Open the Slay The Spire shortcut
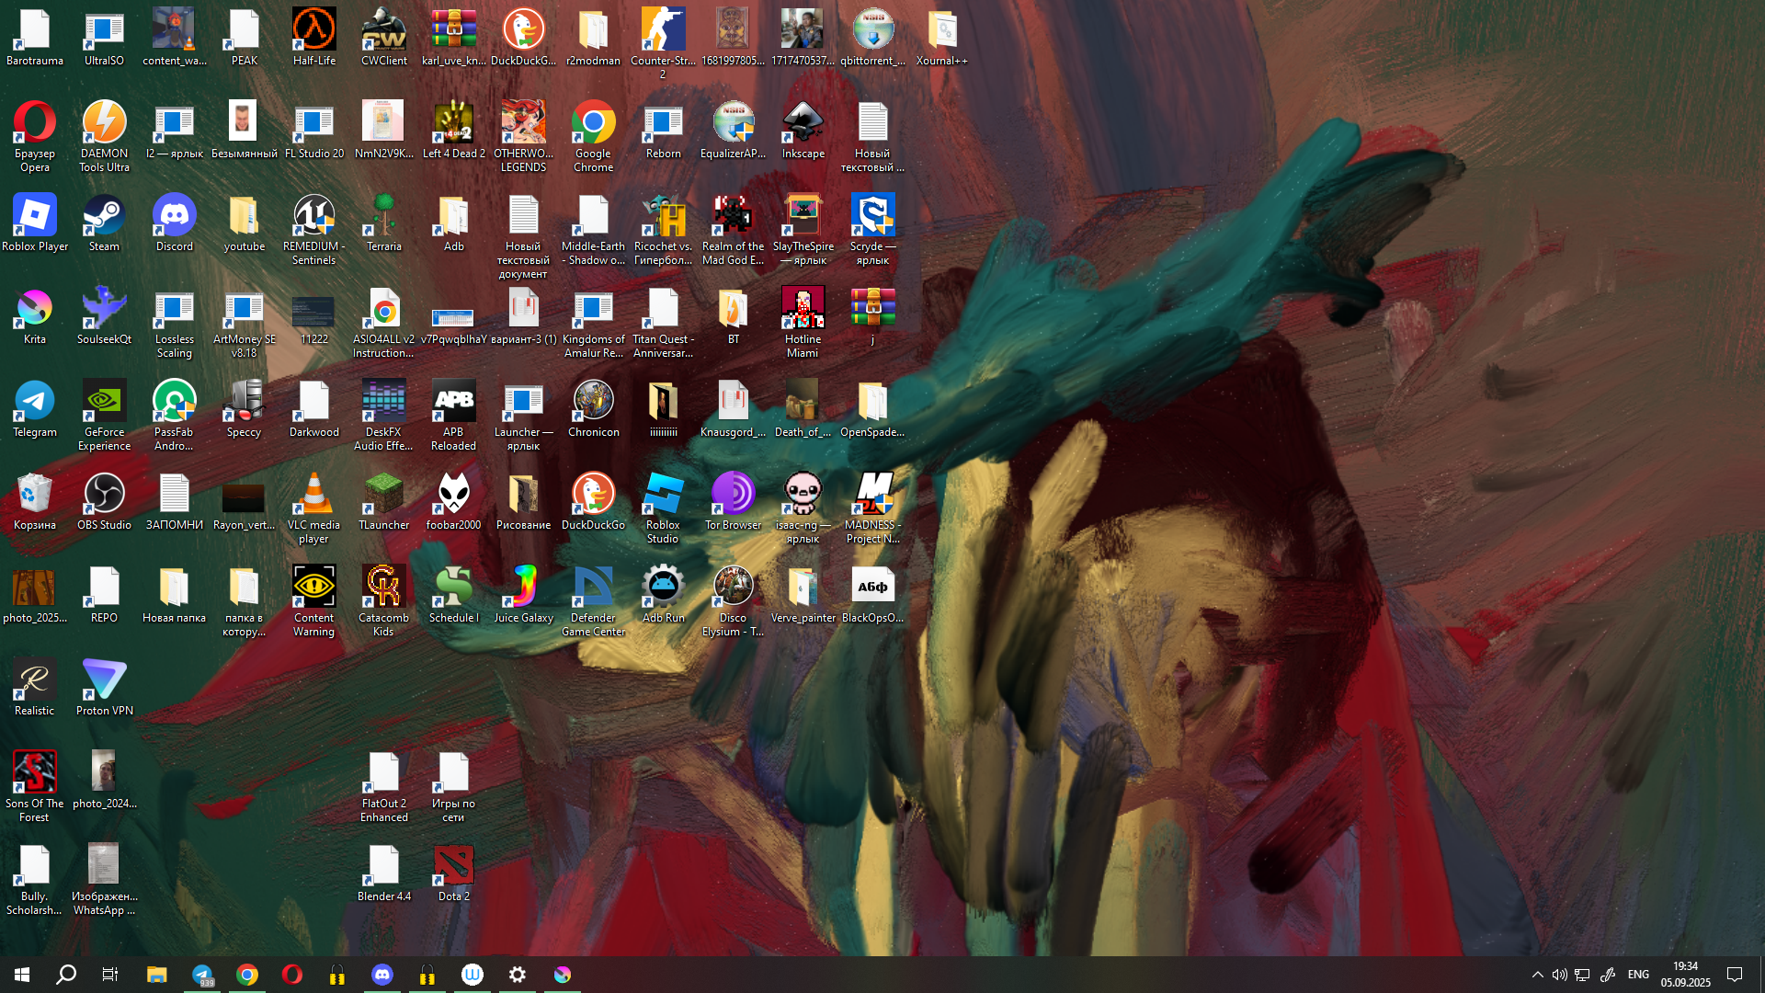Viewport: 1765px width, 993px height. tap(803, 230)
